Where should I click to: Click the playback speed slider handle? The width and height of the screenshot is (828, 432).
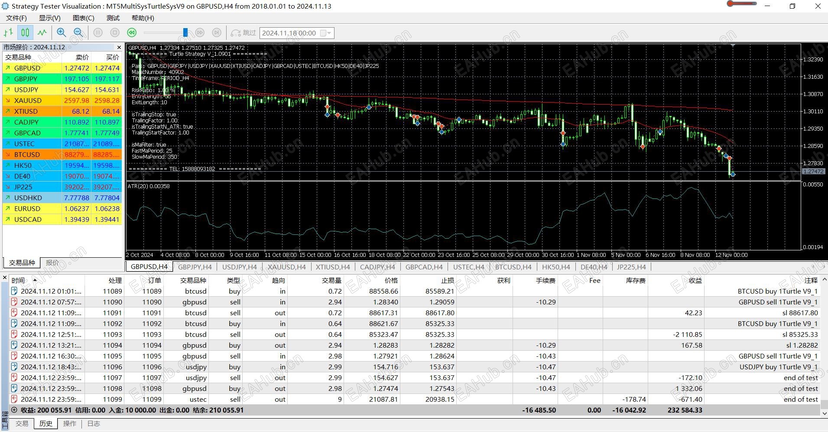[185, 33]
